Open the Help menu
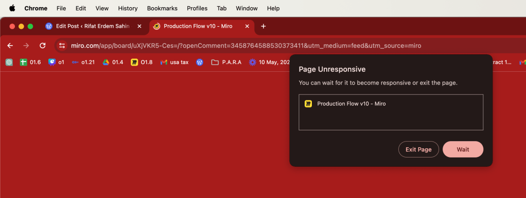The height and width of the screenshot is (198, 526). point(273,8)
